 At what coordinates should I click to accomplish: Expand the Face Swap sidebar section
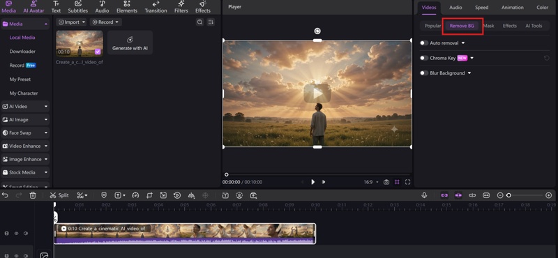point(25,132)
